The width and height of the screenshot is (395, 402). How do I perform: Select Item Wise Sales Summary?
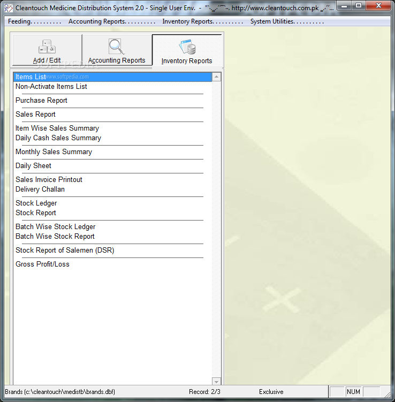point(57,128)
